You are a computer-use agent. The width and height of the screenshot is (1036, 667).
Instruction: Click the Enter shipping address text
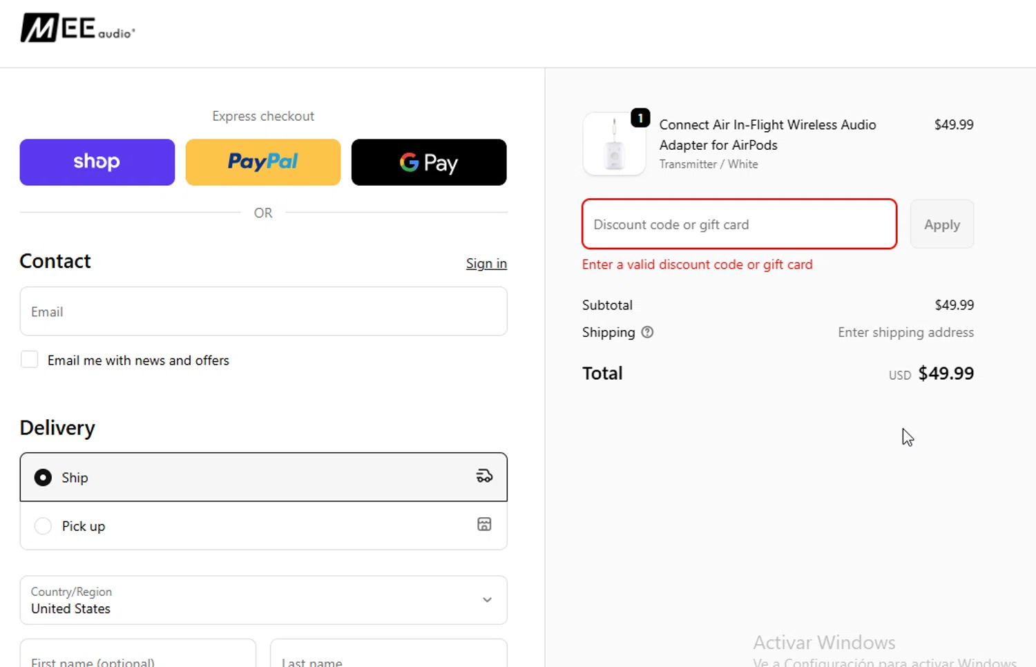point(905,332)
